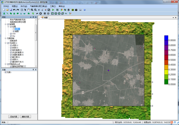The image size is (179, 125).
Task: Toggle the 点源(1) checkbox
Action: coord(11,45)
